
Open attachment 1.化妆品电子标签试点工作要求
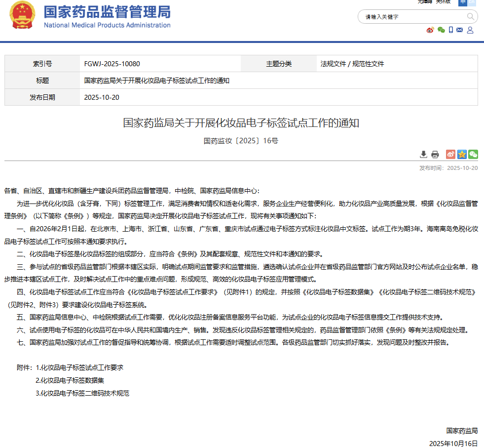[x=79, y=367]
